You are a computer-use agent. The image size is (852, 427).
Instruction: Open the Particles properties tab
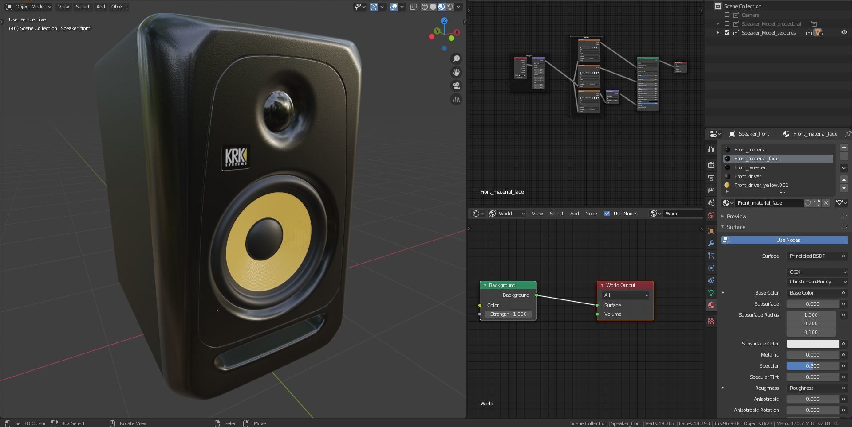[711, 256]
